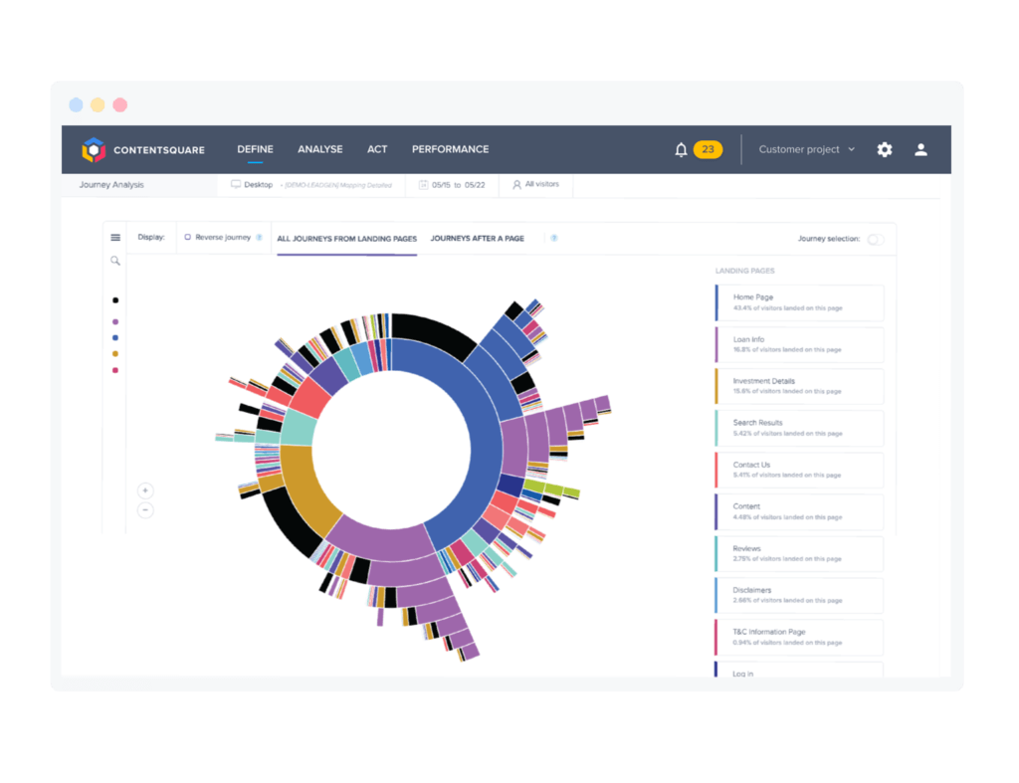
Task: Click the help icon next to journey tabs
Action: [x=553, y=239]
